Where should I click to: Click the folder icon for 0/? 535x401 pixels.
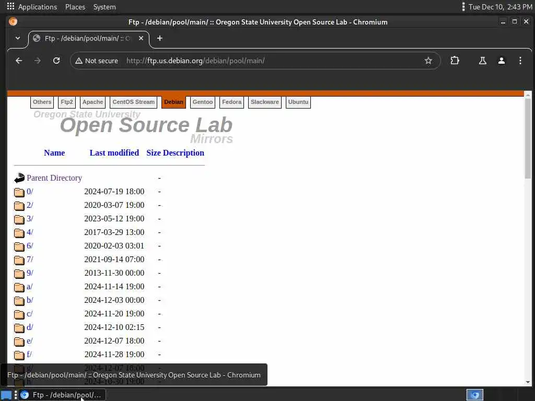[x=19, y=192]
